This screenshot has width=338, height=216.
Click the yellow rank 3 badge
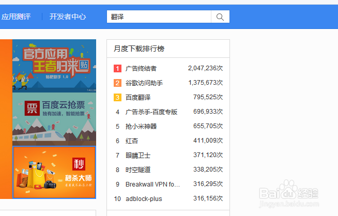(117, 98)
